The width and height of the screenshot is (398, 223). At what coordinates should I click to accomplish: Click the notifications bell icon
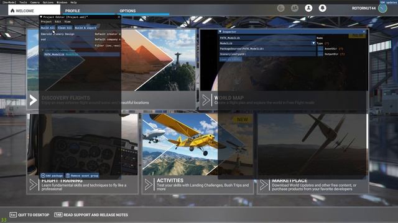click(323, 8)
